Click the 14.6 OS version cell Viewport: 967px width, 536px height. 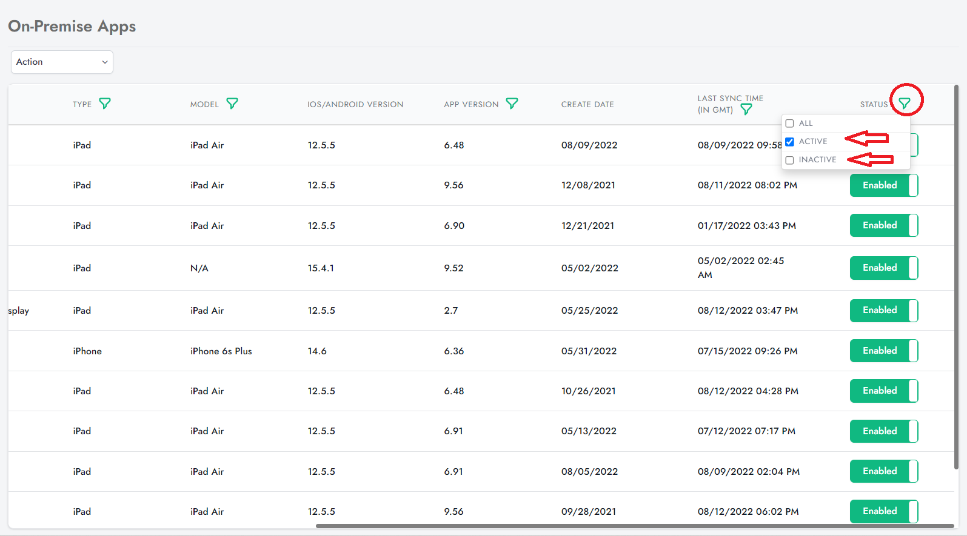[x=317, y=351]
